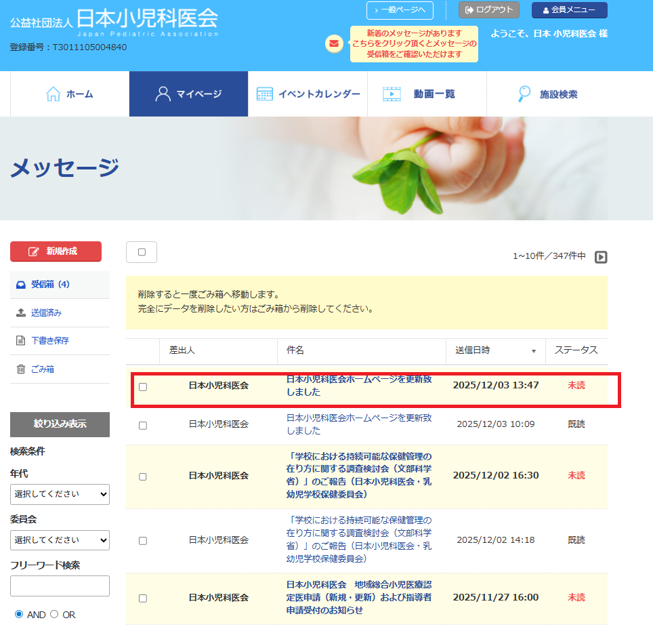
Task: Switch to the ホーム tab
Action: (70, 94)
